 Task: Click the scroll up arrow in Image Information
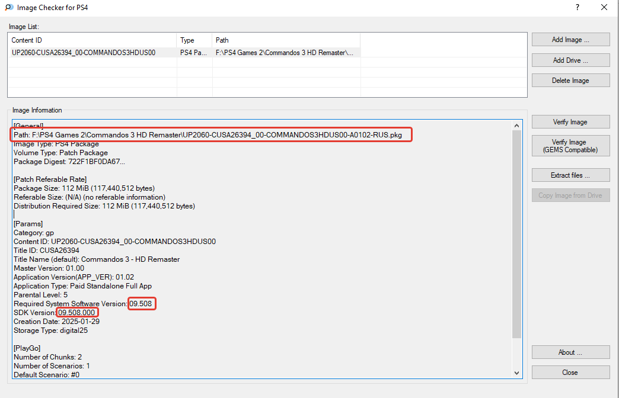pyautogui.click(x=516, y=126)
